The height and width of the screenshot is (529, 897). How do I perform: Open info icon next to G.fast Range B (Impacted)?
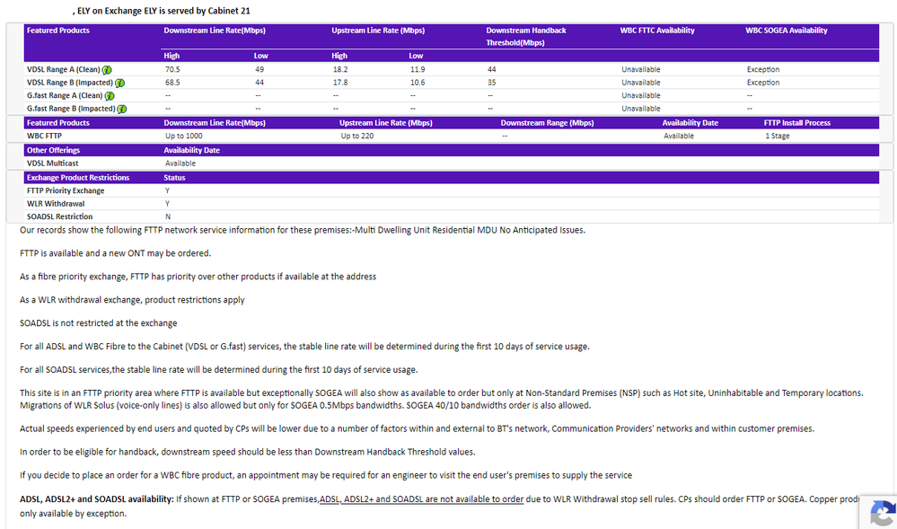(x=123, y=109)
